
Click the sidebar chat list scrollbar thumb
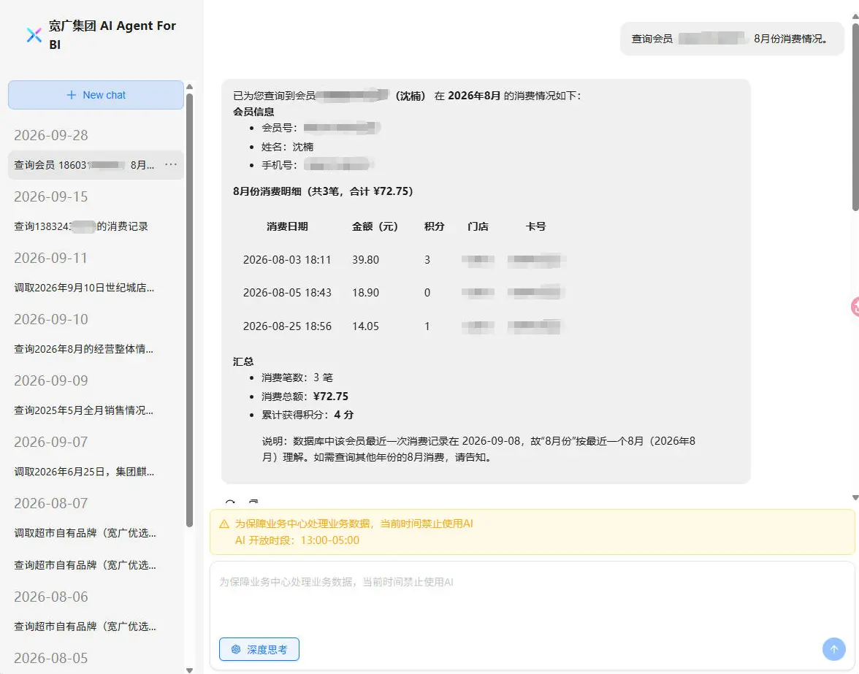pyautogui.click(x=190, y=310)
